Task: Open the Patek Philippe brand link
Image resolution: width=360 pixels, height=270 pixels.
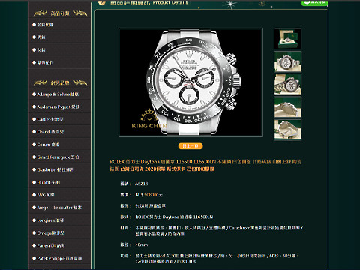Action: pos(59,258)
